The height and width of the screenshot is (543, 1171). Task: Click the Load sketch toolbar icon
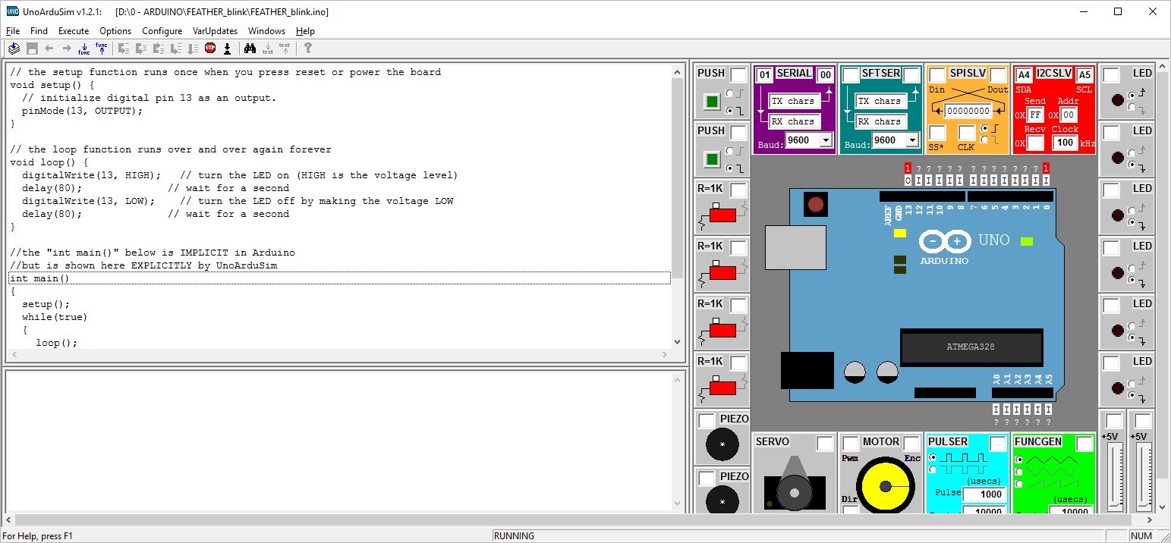14,49
